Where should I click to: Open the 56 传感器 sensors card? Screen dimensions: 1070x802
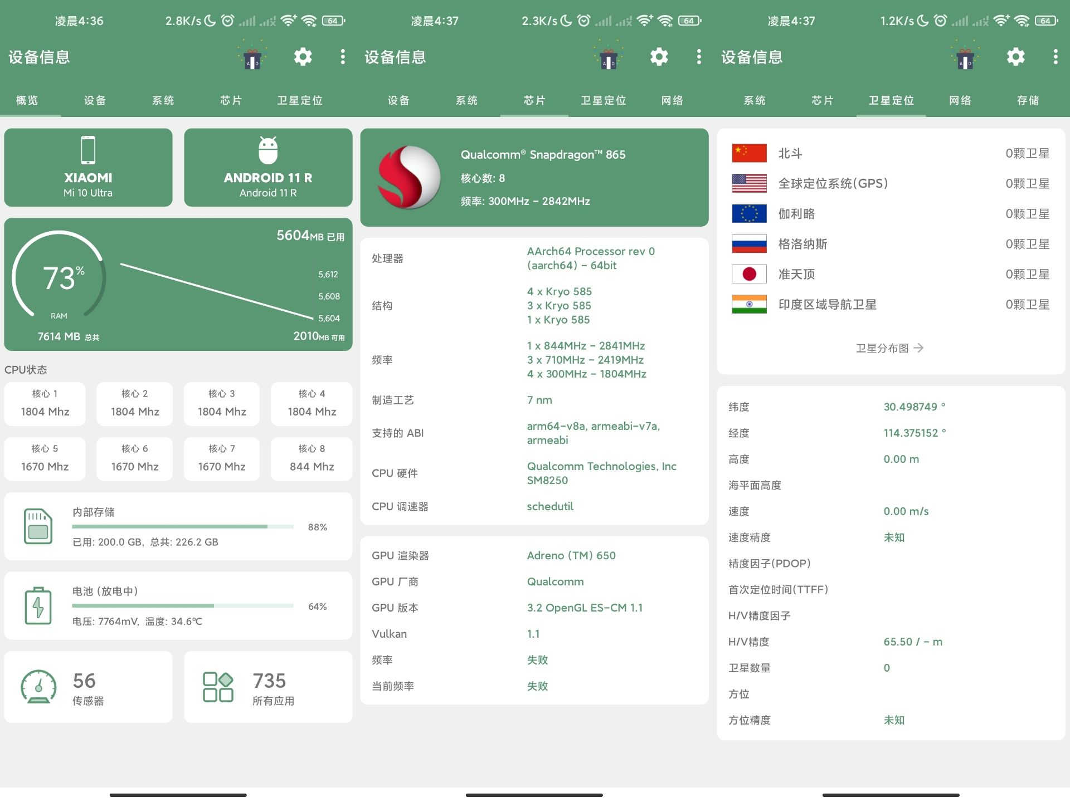coord(88,687)
